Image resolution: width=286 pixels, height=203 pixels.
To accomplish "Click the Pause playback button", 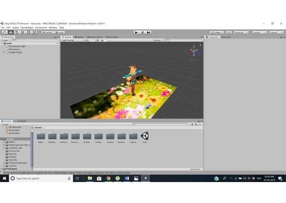I will coord(142,32).
